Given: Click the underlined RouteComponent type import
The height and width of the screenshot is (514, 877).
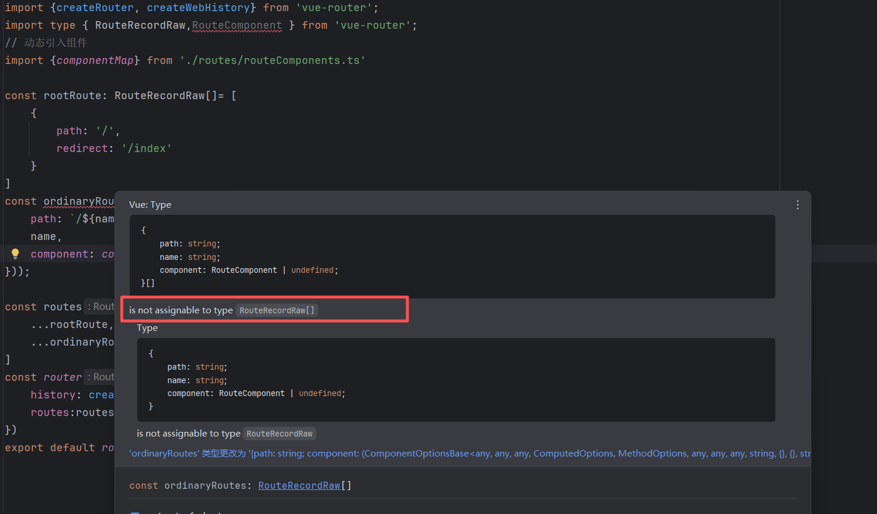Looking at the screenshot, I should tap(237, 25).
